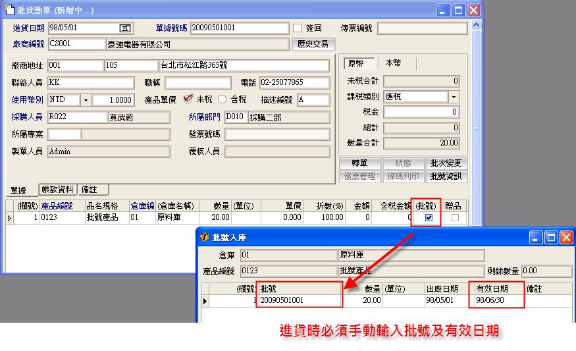Click the 批次變更 button
The height and width of the screenshot is (351, 576).
pyautogui.click(x=446, y=163)
